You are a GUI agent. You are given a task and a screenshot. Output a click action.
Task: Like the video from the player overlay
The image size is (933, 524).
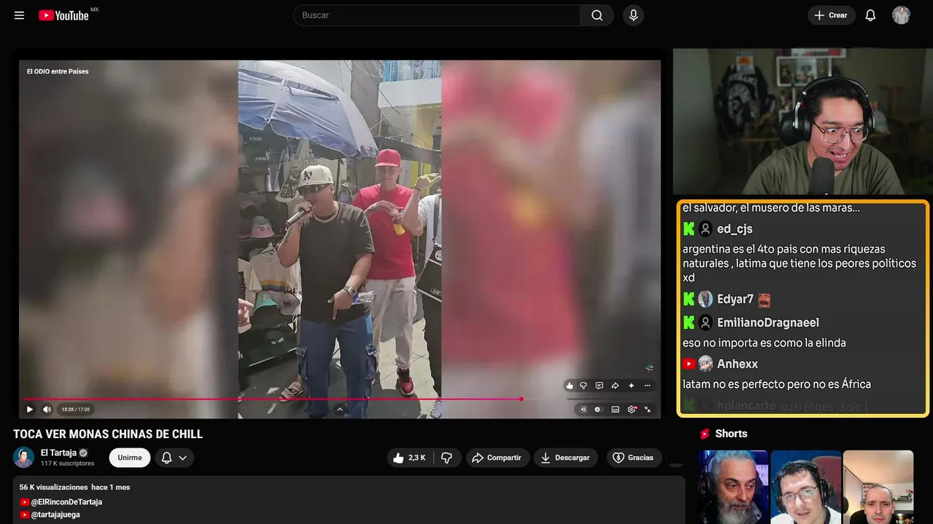[570, 386]
